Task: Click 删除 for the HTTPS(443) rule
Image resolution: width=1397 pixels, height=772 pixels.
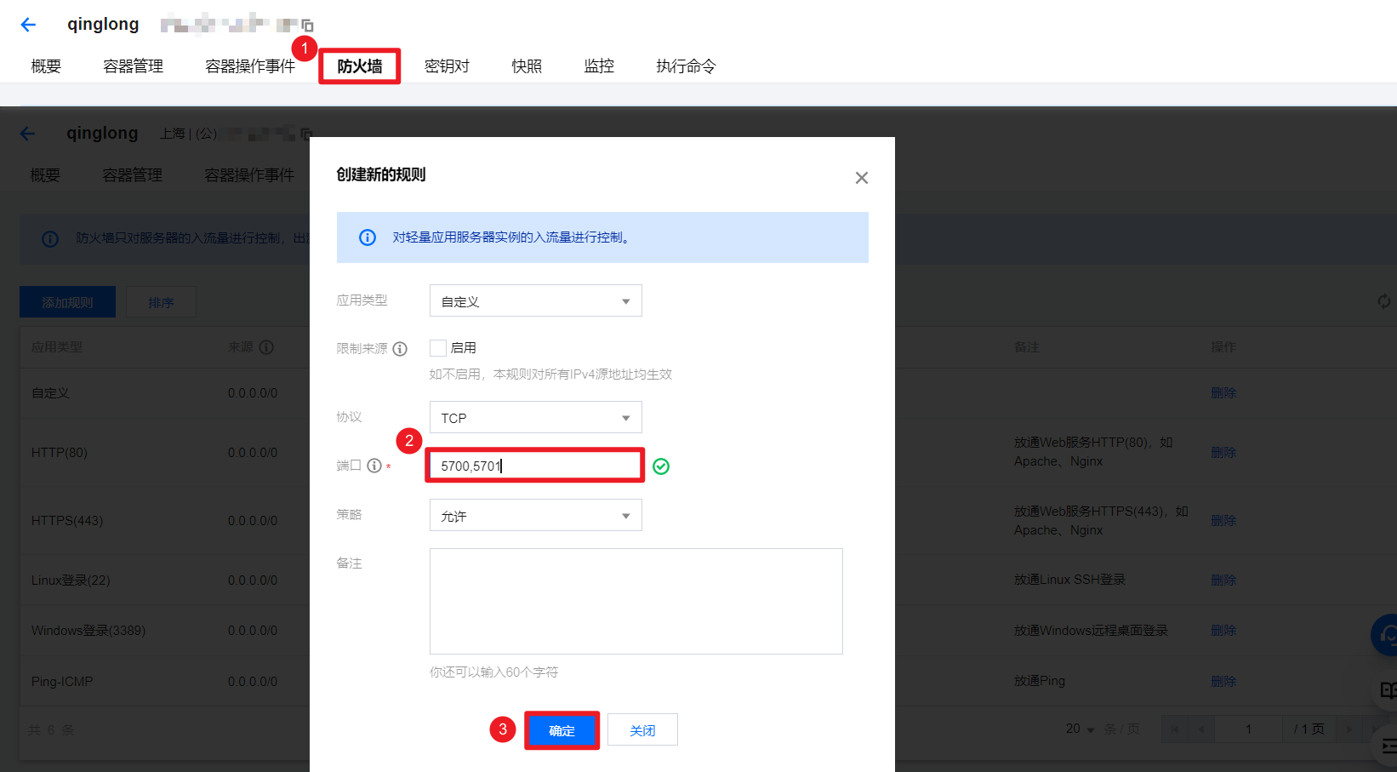Action: coord(1223,521)
